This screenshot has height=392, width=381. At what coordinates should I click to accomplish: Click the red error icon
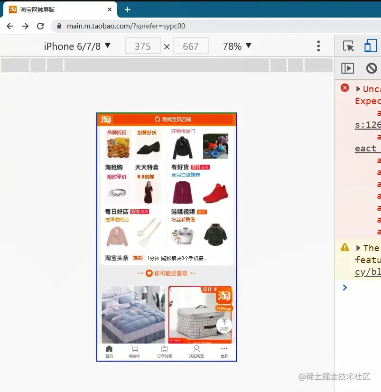(x=345, y=88)
